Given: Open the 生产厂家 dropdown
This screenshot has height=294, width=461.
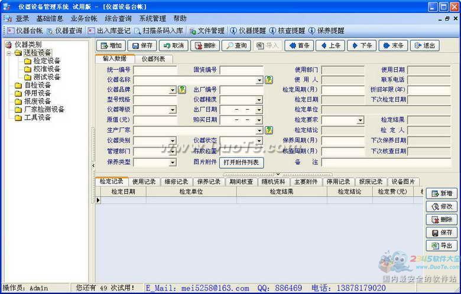Looking at the screenshot, I should point(259,130).
